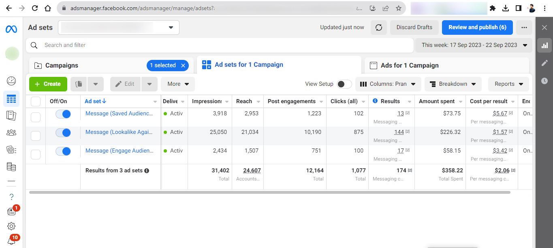Open the More dropdown menu
This screenshot has width=553, height=248.
pyautogui.click(x=178, y=84)
